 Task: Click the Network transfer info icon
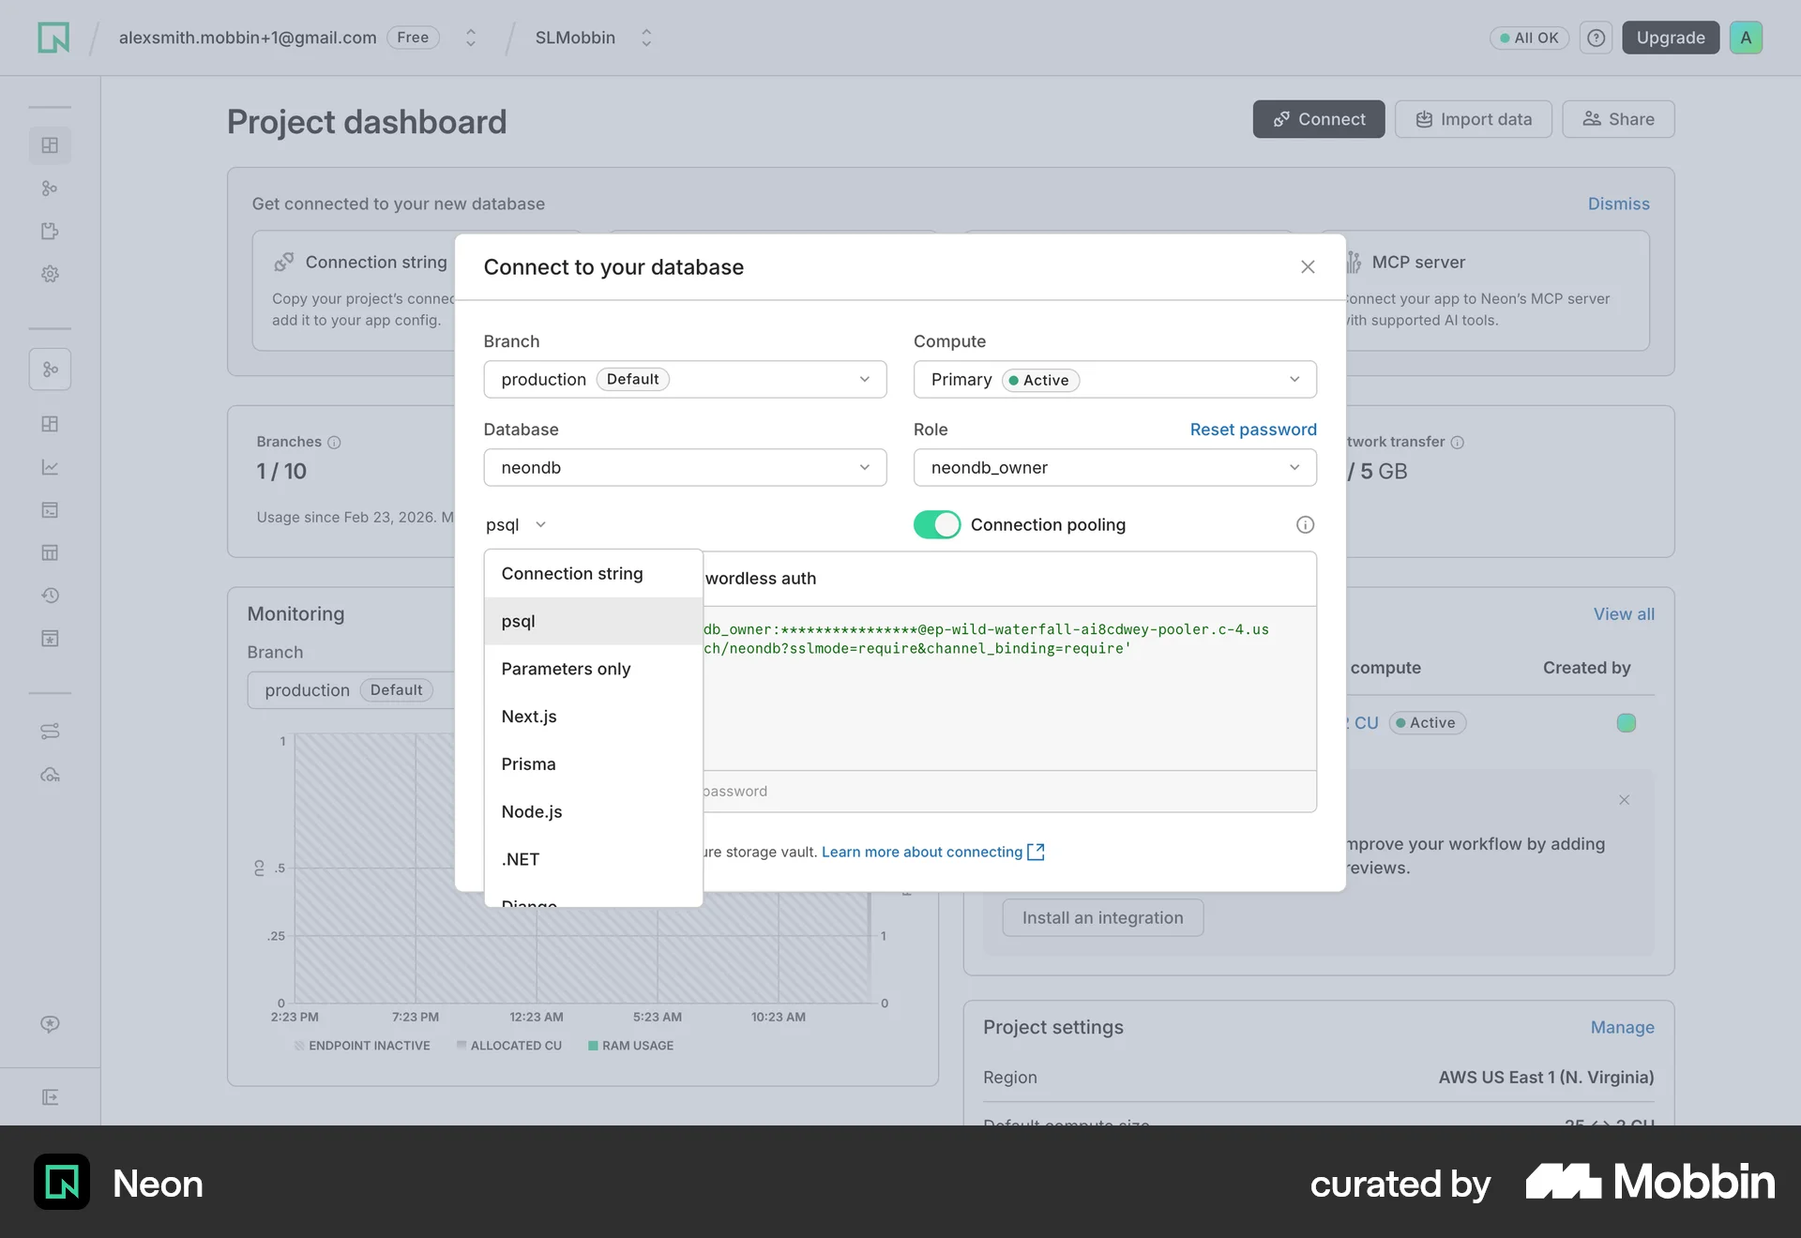1457,442
